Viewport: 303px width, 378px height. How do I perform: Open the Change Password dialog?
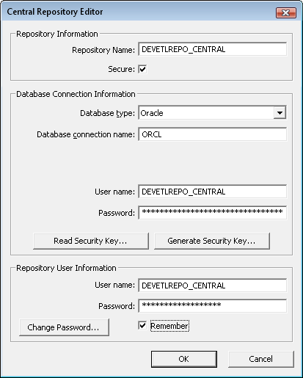[x=64, y=327]
